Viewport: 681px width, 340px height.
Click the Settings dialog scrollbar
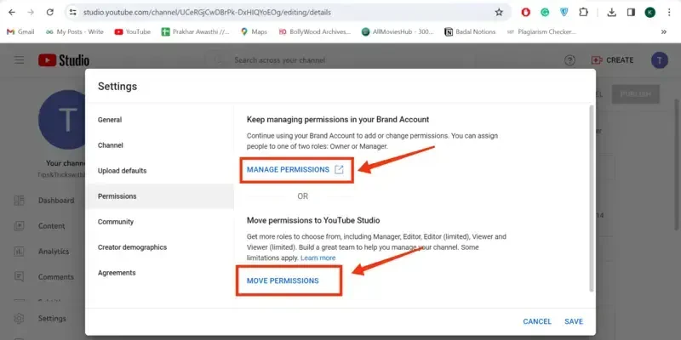click(x=591, y=199)
